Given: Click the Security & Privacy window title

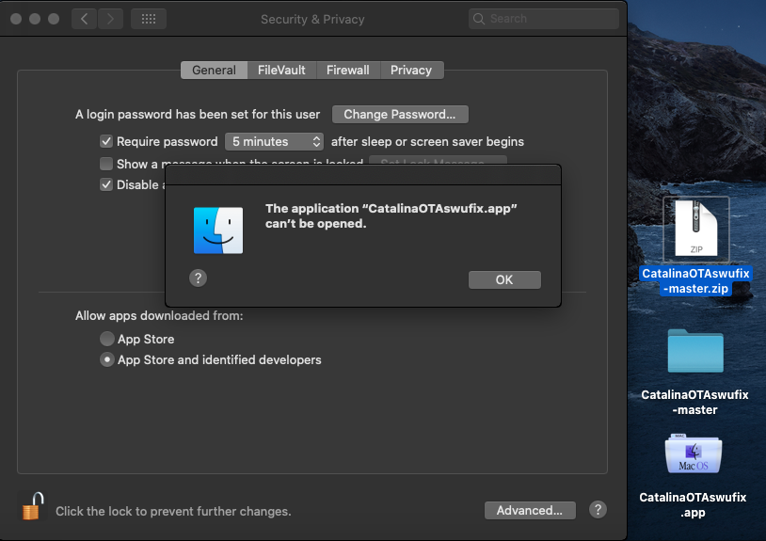Looking at the screenshot, I should click(x=312, y=19).
